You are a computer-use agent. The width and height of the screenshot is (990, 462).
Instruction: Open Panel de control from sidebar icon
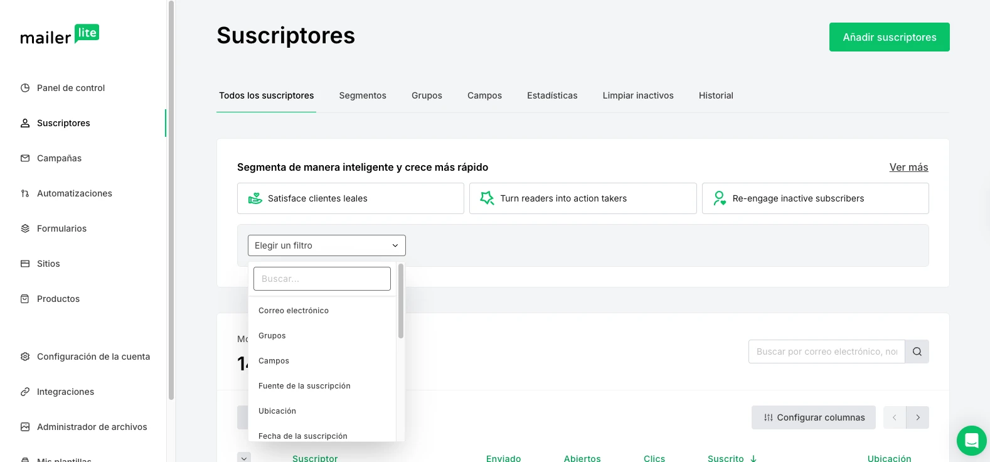pyautogui.click(x=25, y=88)
